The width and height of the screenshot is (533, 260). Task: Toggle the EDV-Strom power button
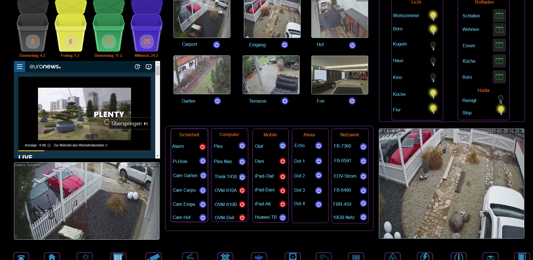click(363, 176)
